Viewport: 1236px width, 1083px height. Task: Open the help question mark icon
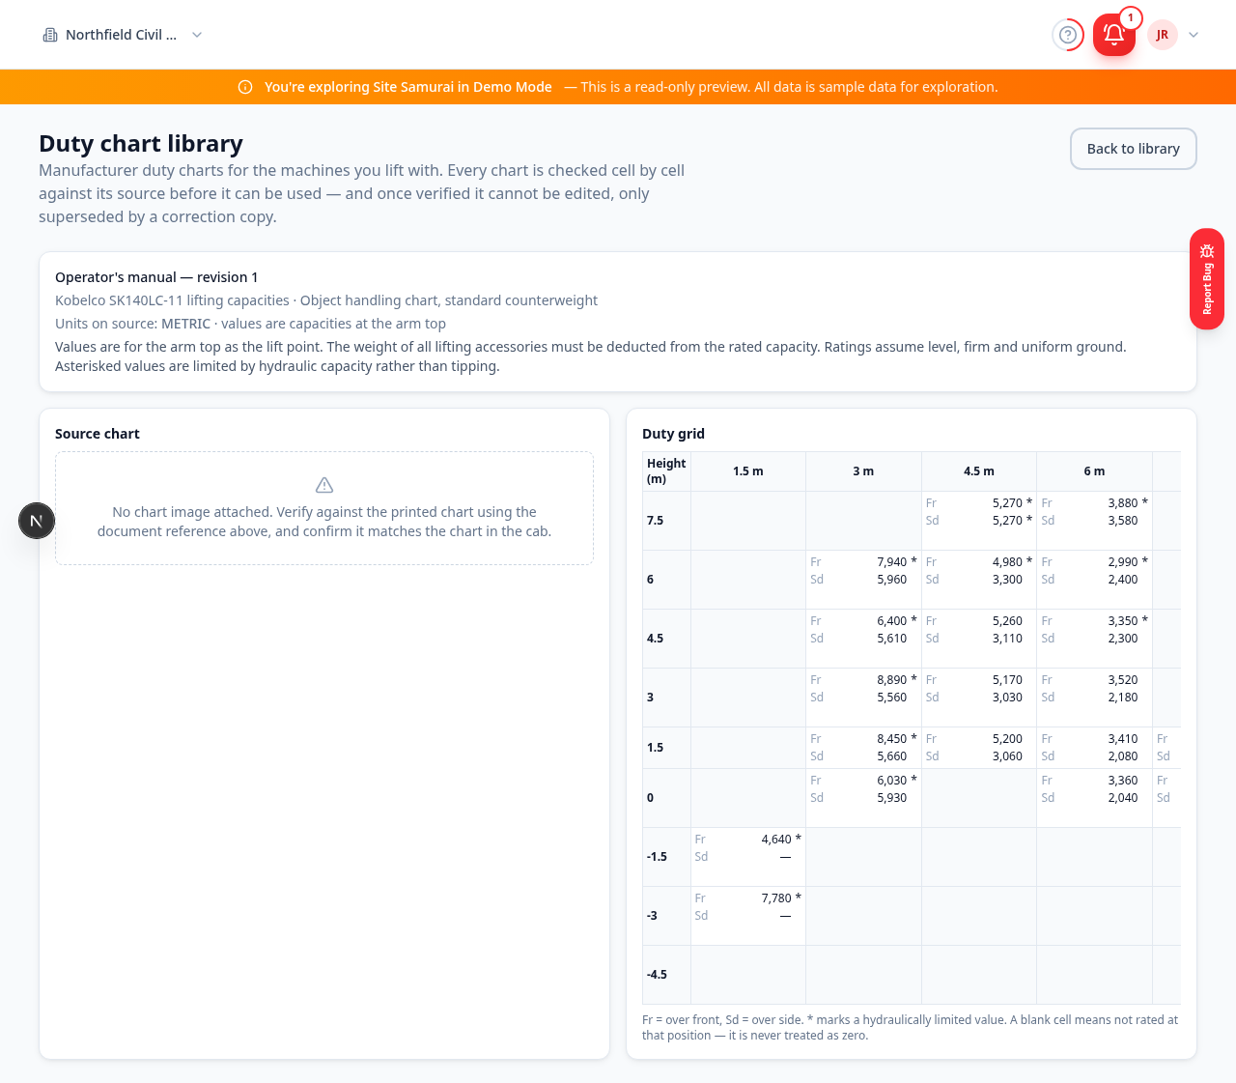point(1067,35)
